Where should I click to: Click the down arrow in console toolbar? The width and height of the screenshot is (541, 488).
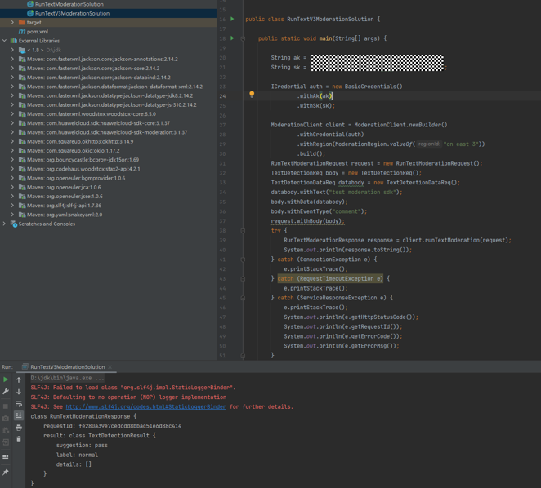19,392
